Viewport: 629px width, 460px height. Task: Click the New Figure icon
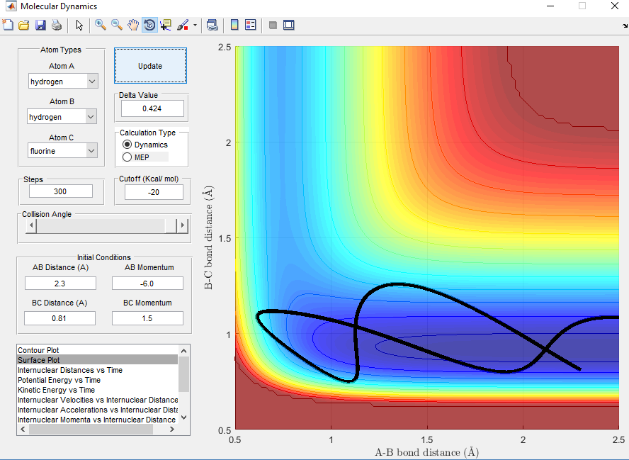(8, 25)
